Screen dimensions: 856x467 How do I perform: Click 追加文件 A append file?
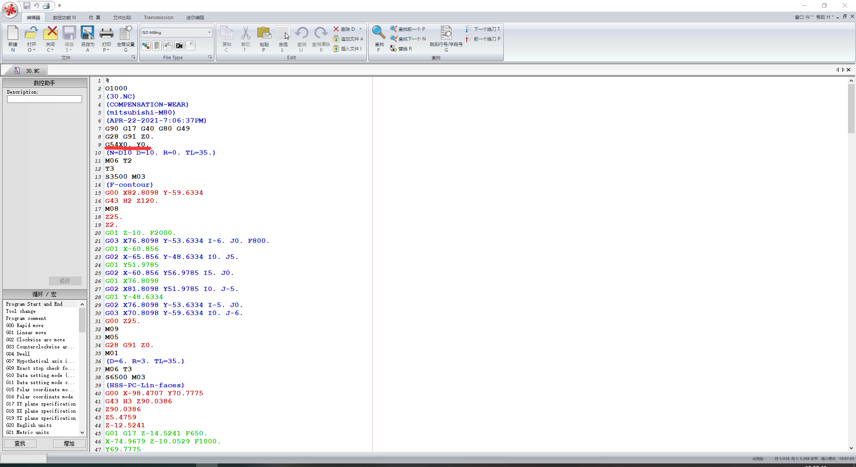(348, 39)
